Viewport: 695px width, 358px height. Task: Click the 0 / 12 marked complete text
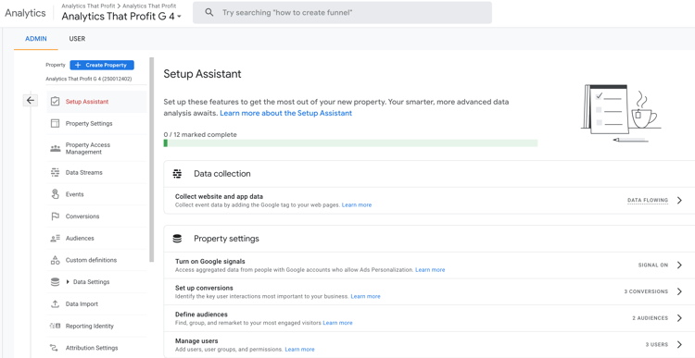200,134
